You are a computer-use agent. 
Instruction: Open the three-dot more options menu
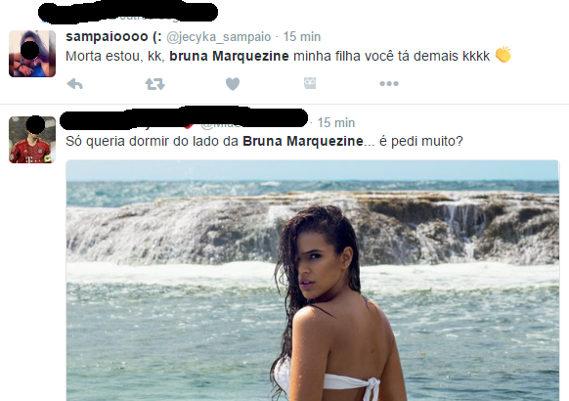389,84
